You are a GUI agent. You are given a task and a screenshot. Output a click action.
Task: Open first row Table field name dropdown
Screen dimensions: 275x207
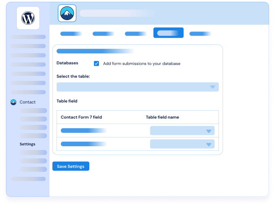(x=182, y=131)
